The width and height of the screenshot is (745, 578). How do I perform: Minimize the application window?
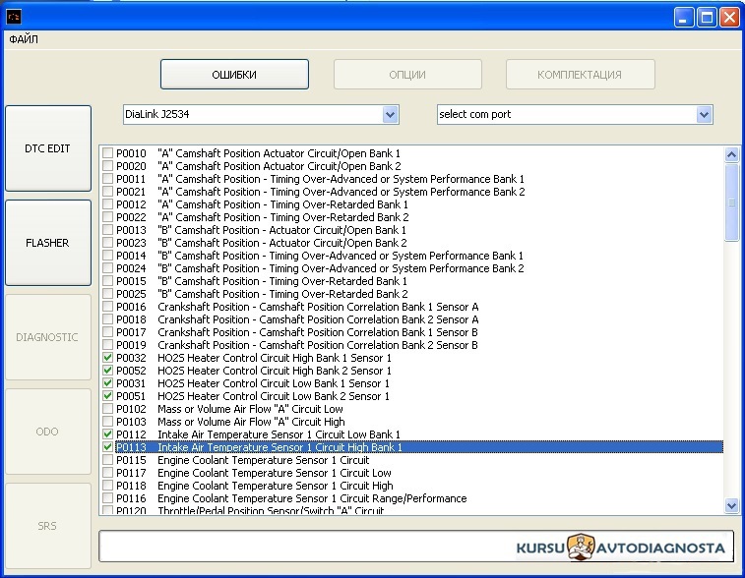pyautogui.click(x=684, y=18)
